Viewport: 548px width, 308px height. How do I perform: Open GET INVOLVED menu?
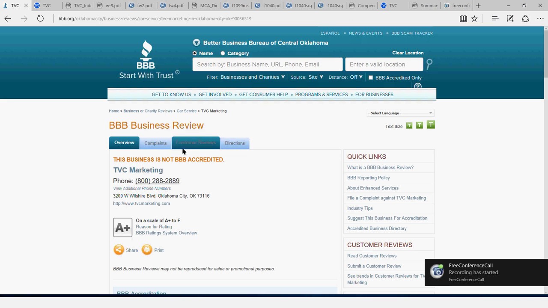coord(215,95)
